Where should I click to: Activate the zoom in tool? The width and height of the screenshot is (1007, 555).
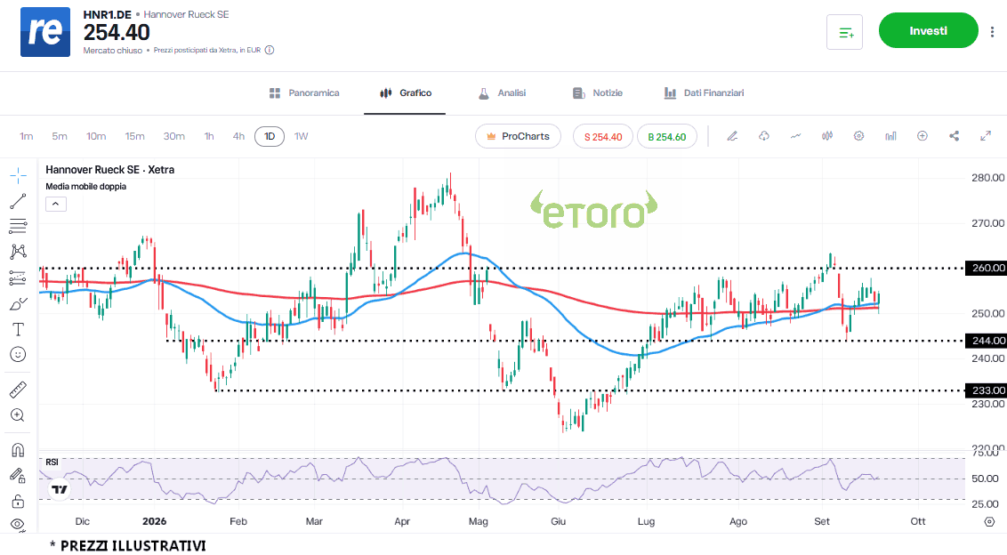tap(18, 415)
